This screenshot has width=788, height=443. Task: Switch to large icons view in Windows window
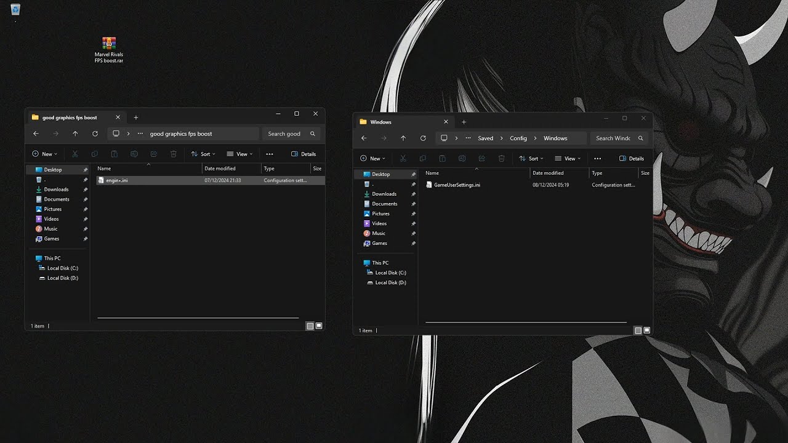click(x=647, y=330)
